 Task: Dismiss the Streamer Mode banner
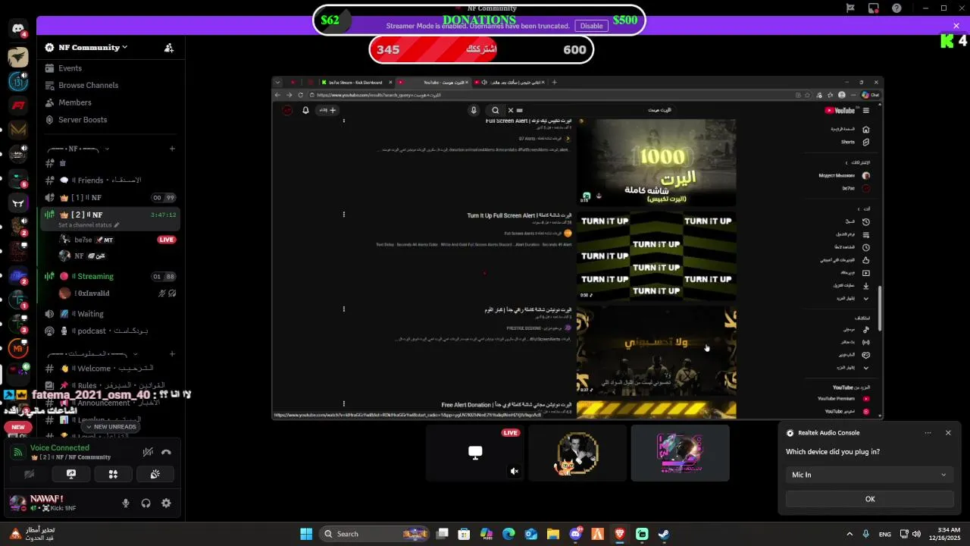pyautogui.click(x=956, y=26)
